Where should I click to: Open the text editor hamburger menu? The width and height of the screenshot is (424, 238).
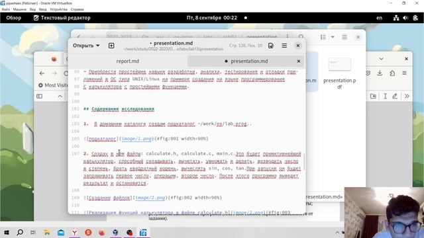(284, 46)
